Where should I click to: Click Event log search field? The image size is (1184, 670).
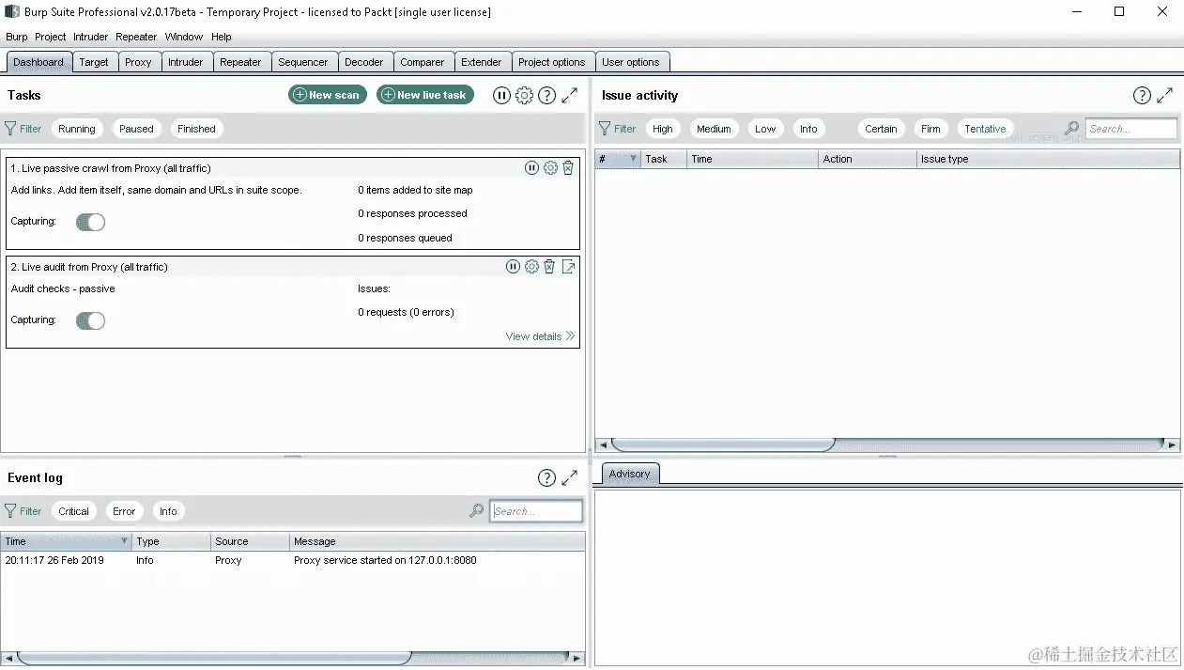tap(536, 511)
